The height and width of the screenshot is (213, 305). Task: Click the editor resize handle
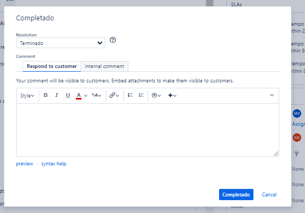point(276,154)
